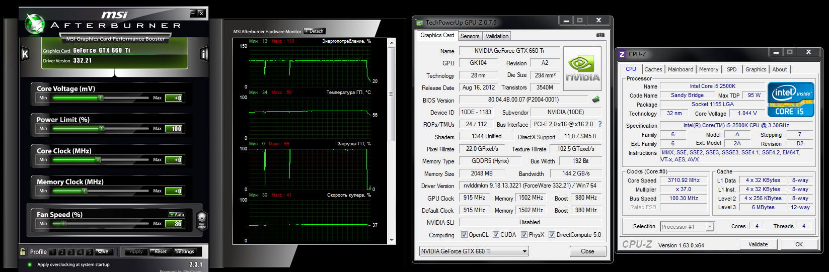Save the GPU BIOS with GPU-Z's chip icon
Viewport: 829px width, 272px height.
coord(596,100)
